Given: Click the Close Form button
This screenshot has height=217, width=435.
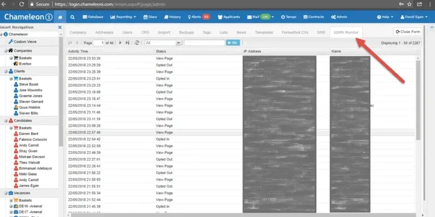Looking at the screenshot, I should (x=407, y=32).
